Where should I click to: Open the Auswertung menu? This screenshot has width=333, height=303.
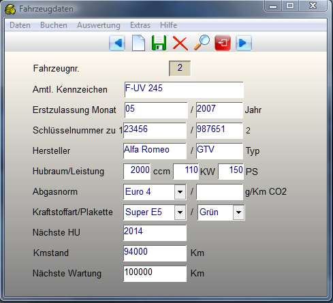click(99, 25)
